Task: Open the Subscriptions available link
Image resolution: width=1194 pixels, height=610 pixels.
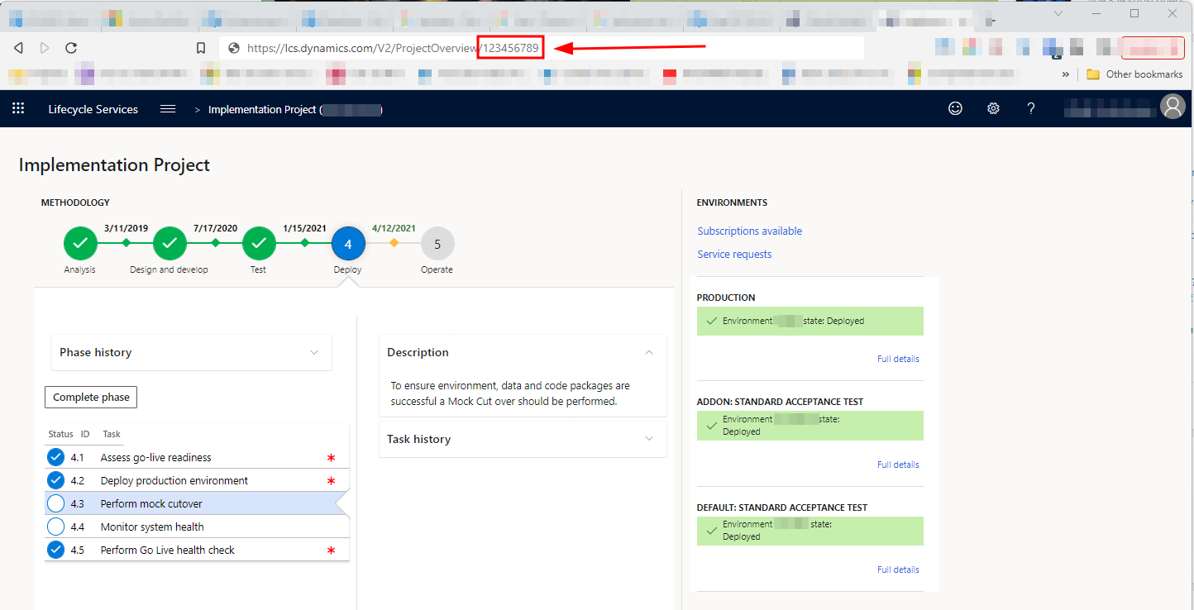Action: click(x=749, y=231)
